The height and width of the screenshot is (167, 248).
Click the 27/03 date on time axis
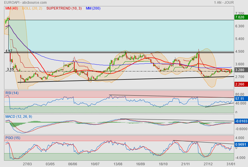[x=27, y=164]
